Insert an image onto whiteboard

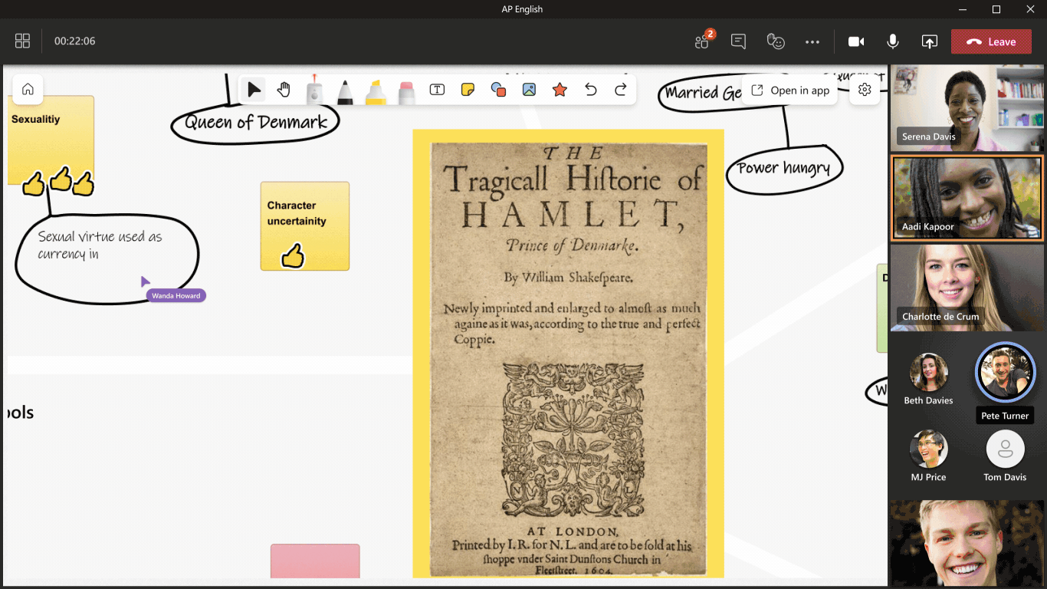click(x=529, y=90)
